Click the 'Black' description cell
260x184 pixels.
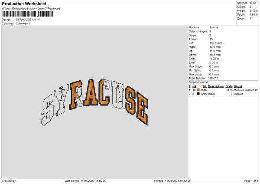click(211, 94)
